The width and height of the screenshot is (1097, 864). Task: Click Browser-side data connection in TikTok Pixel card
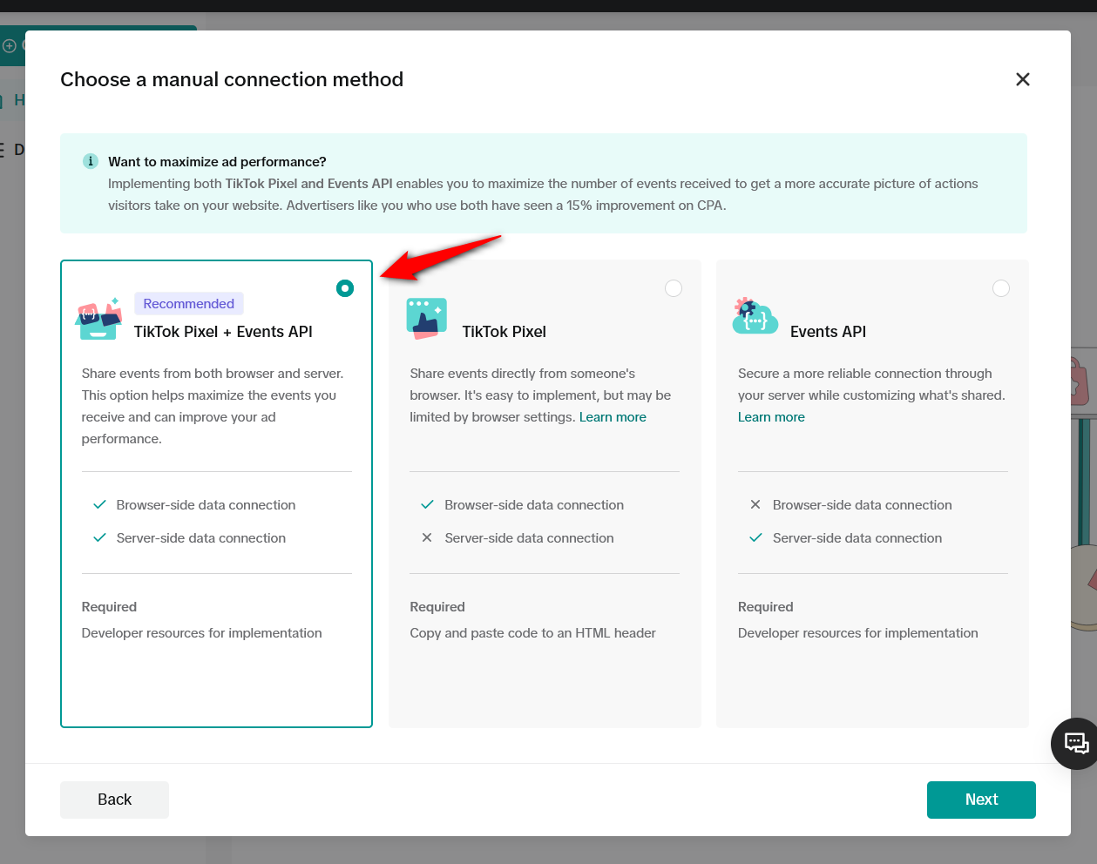(534, 505)
